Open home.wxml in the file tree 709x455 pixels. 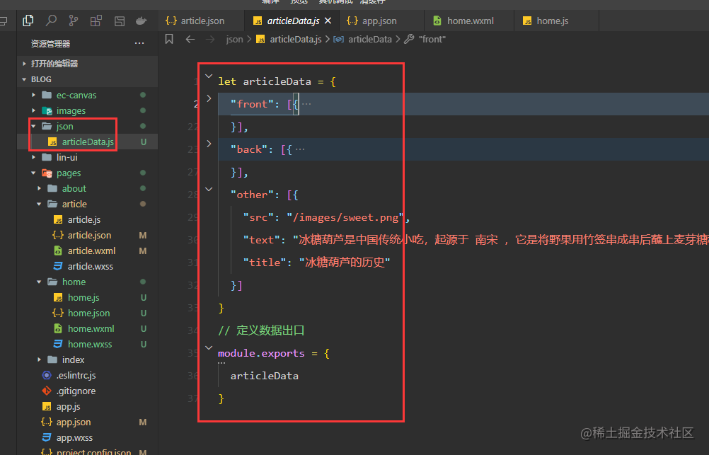[87, 329]
